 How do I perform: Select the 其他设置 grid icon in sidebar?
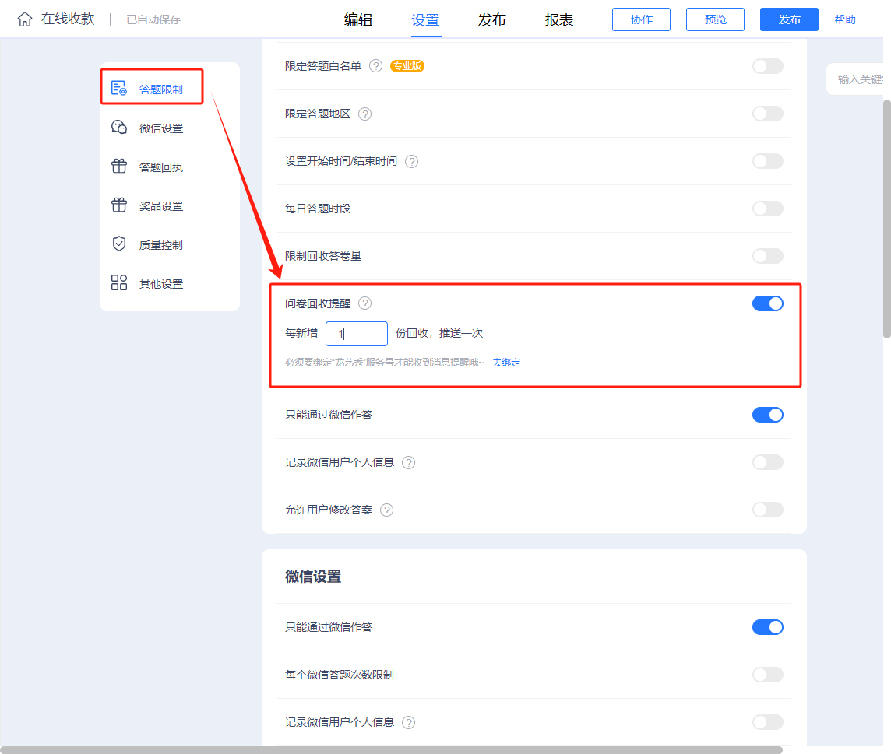[x=118, y=282]
